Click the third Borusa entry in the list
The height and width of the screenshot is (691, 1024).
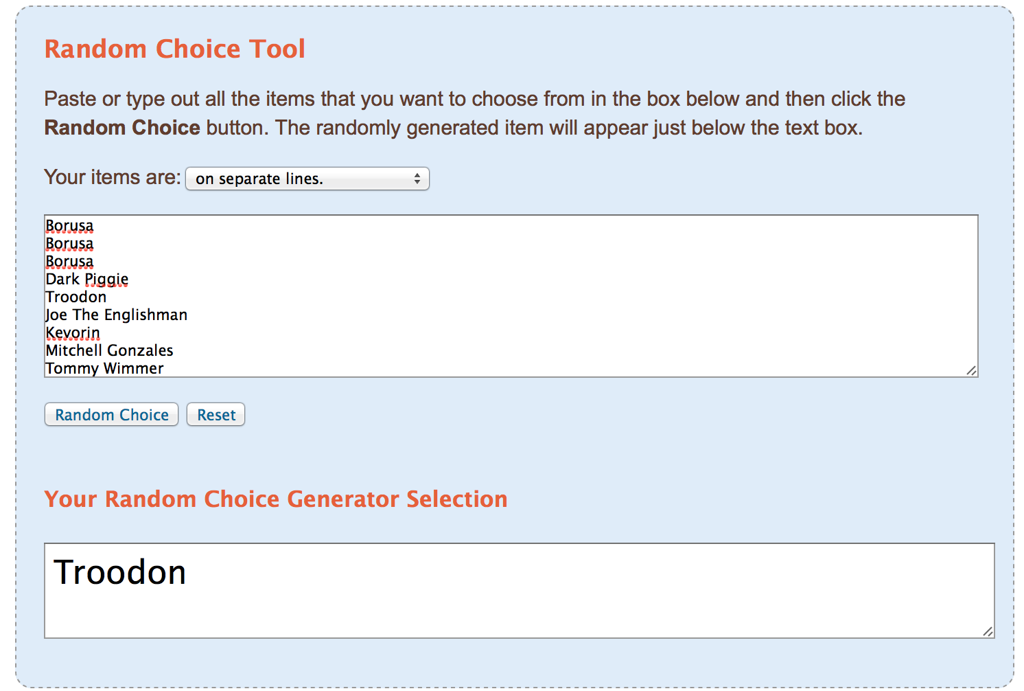tap(69, 262)
